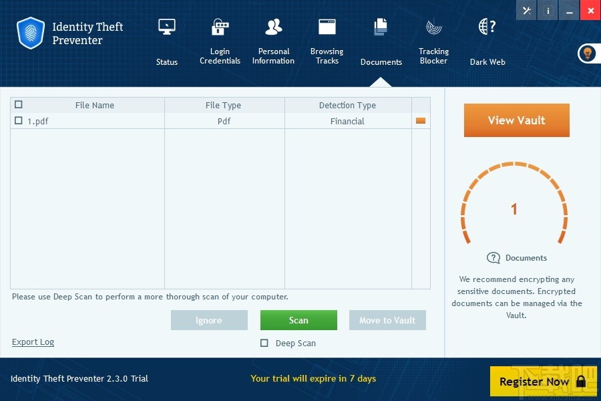Screen dimensions: 601x401
Task: Click the File Name column header
Action: click(95, 105)
